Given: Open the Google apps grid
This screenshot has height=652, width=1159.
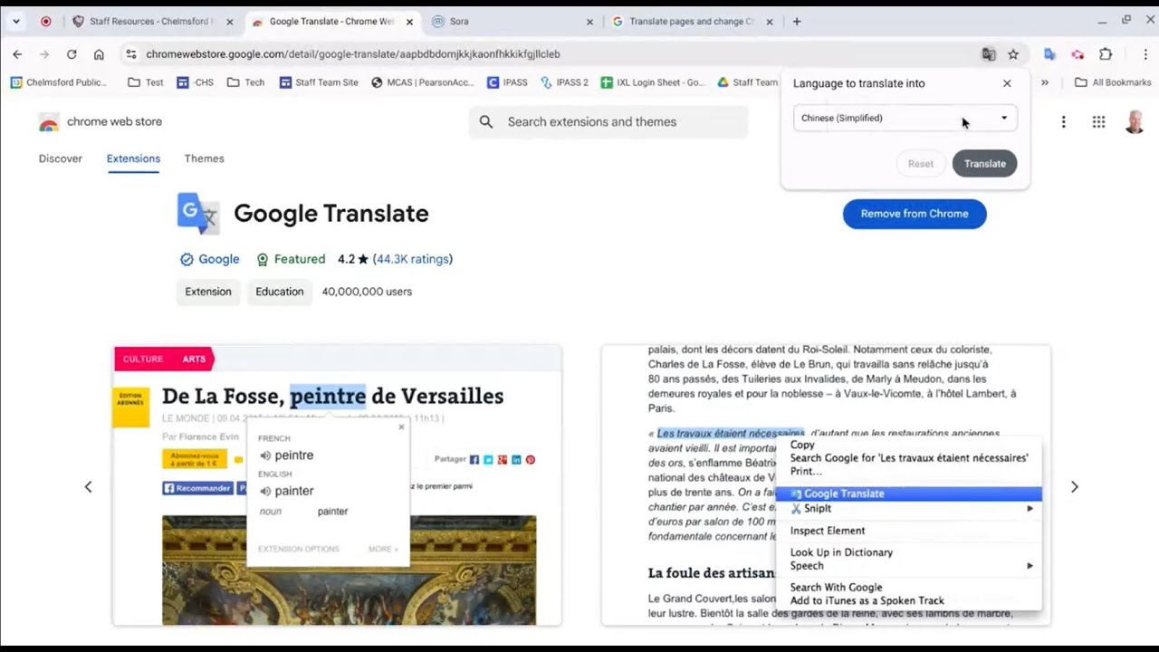Looking at the screenshot, I should 1098,121.
